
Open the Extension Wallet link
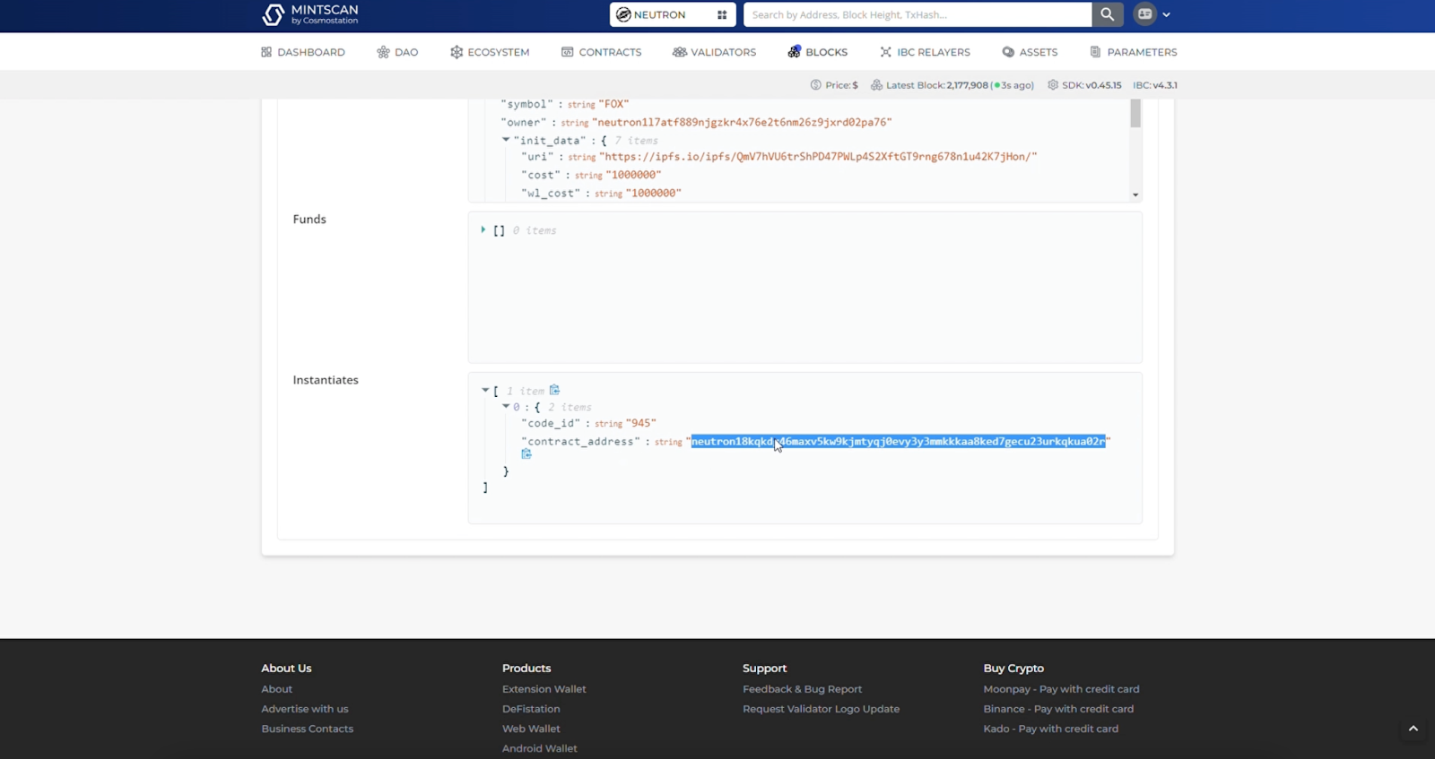pyautogui.click(x=544, y=689)
